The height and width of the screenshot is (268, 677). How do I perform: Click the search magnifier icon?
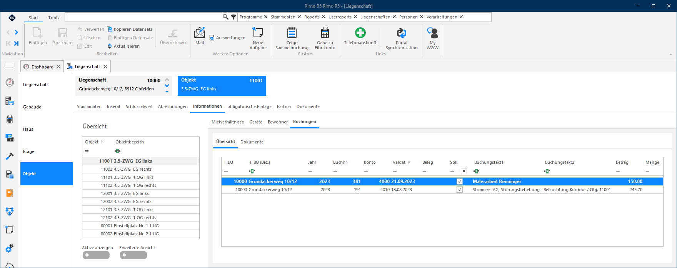(x=226, y=17)
